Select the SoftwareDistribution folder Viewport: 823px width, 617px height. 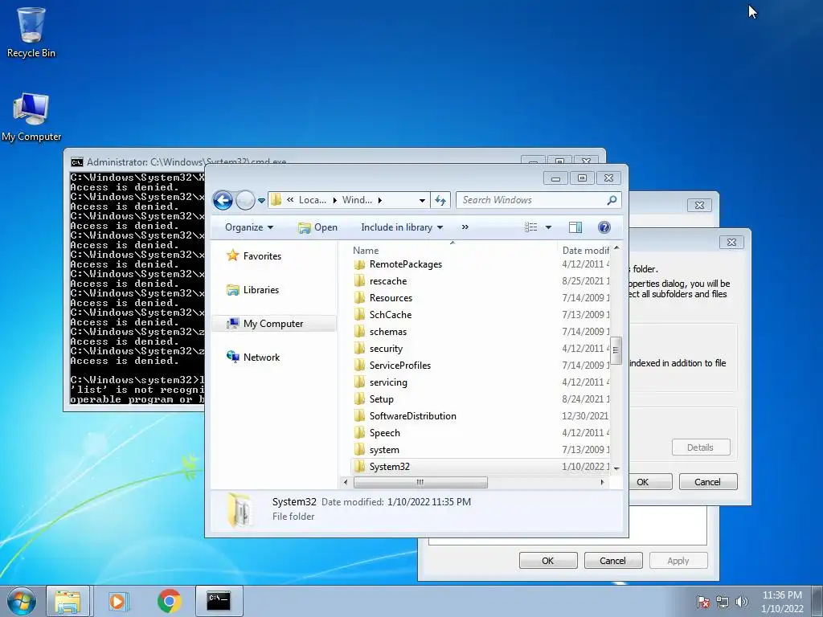pos(413,416)
